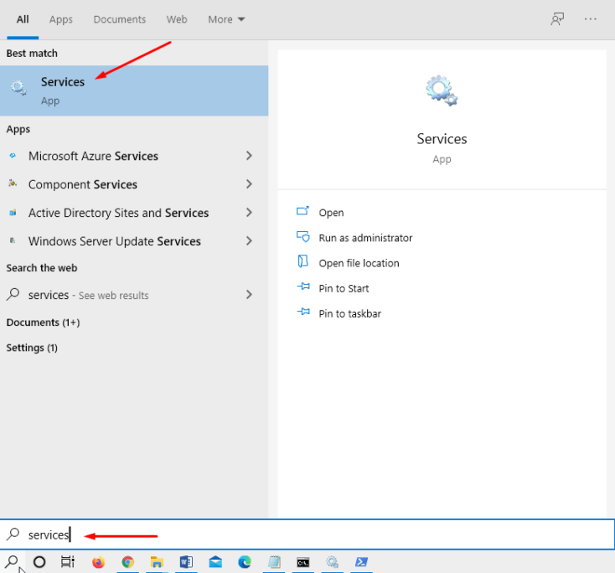
Task: Open the three-dot options menu
Action: pyautogui.click(x=591, y=18)
